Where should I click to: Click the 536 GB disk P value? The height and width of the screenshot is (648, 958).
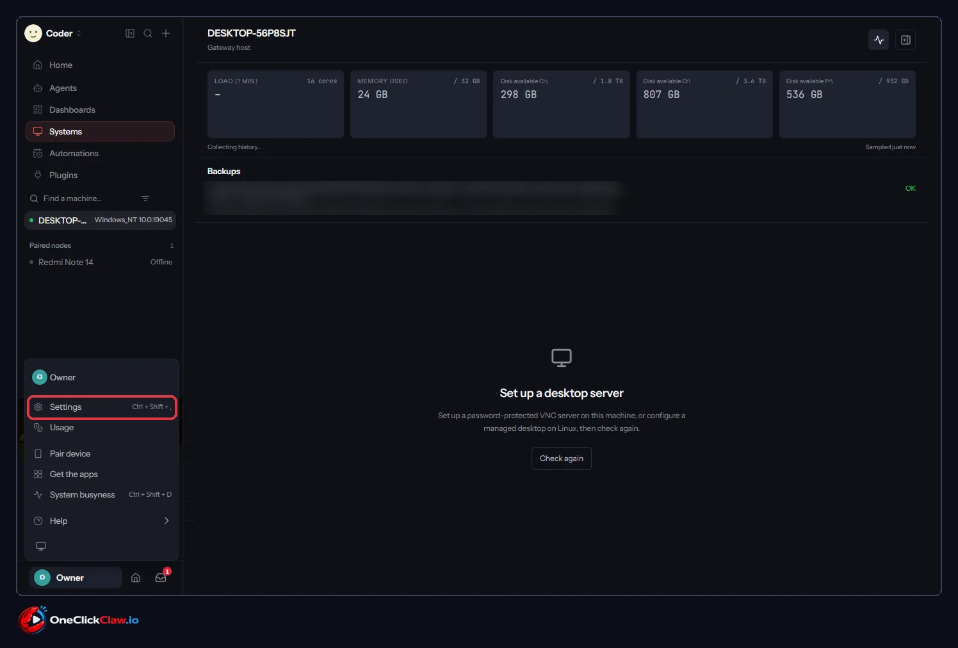(x=804, y=95)
